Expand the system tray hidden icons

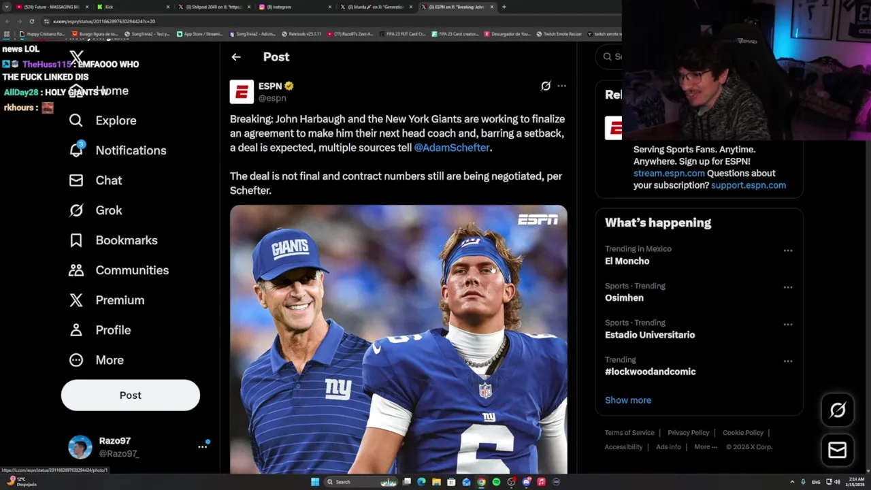(x=792, y=482)
